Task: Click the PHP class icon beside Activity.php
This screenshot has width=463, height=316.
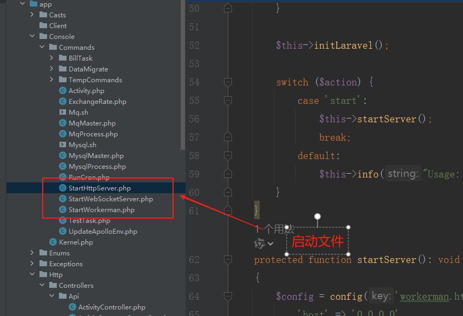Action: [63, 91]
